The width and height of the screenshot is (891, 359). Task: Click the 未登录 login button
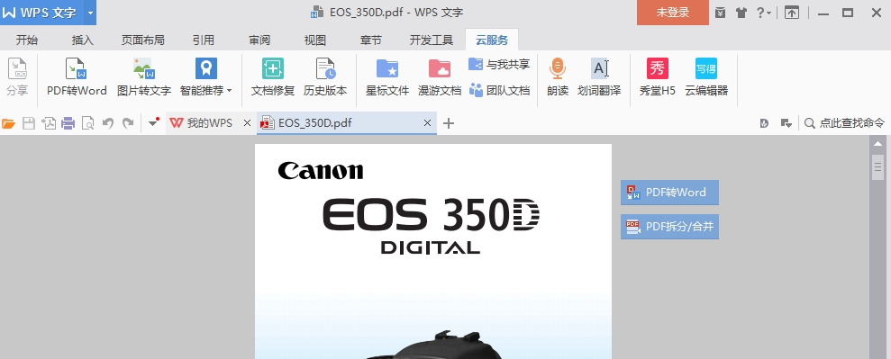click(x=673, y=13)
